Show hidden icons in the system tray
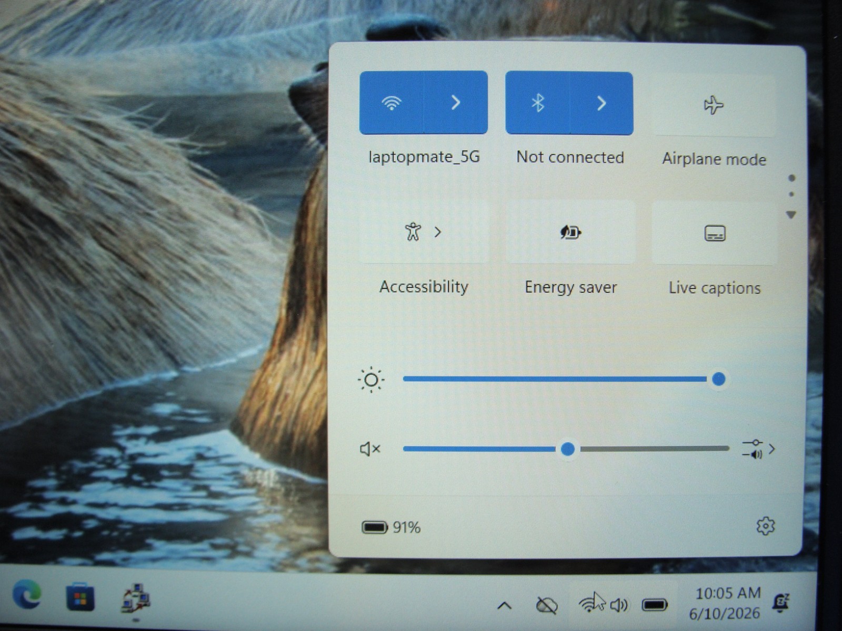This screenshot has width=842, height=631. point(504,606)
